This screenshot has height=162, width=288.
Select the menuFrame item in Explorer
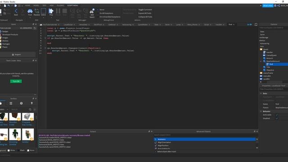coord(268,73)
